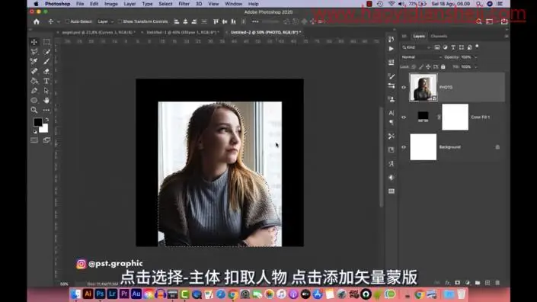
Task: Toggle lock image pixels
Action: pyautogui.click(x=421, y=67)
